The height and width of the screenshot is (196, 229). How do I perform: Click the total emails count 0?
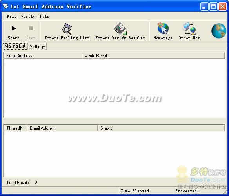[36, 182]
